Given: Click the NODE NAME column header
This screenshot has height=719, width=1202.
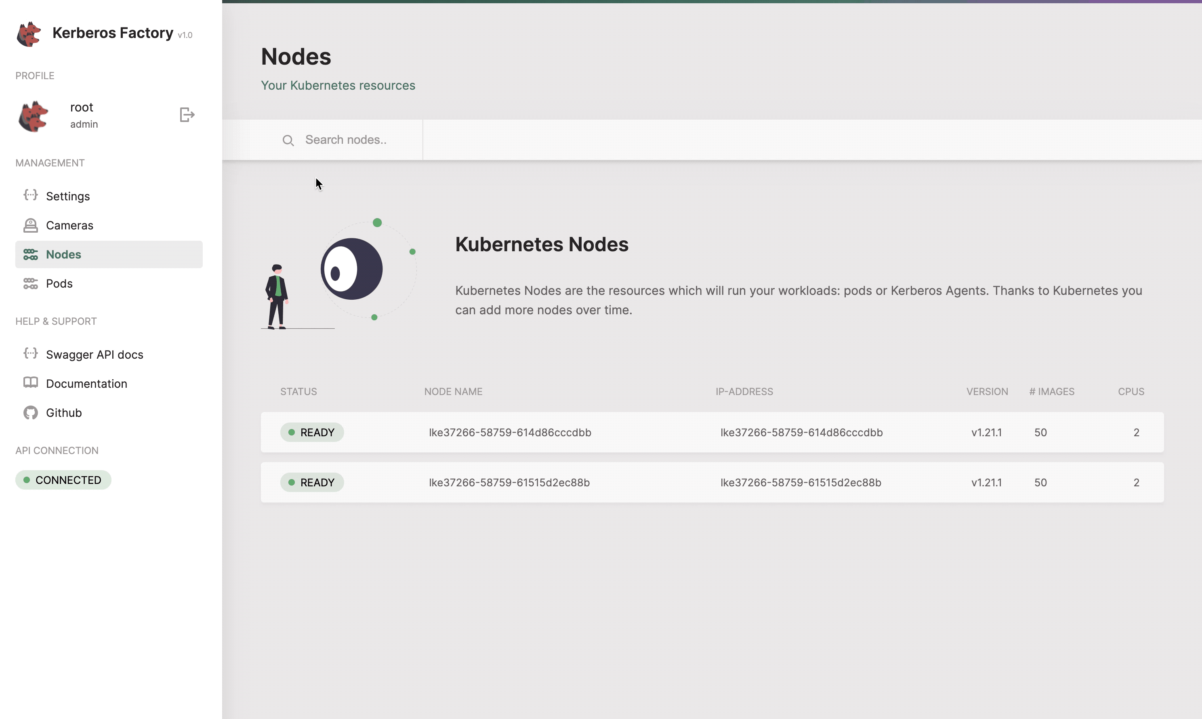Looking at the screenshot, I should coord(453,391).
